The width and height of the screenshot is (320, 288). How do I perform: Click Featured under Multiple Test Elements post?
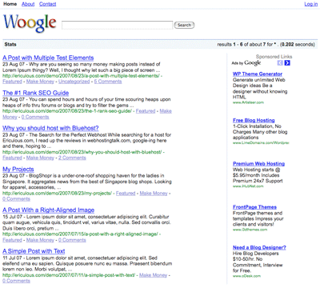coord(12,82)
